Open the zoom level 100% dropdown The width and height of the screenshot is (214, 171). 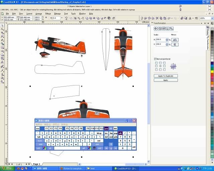[212, 18]
